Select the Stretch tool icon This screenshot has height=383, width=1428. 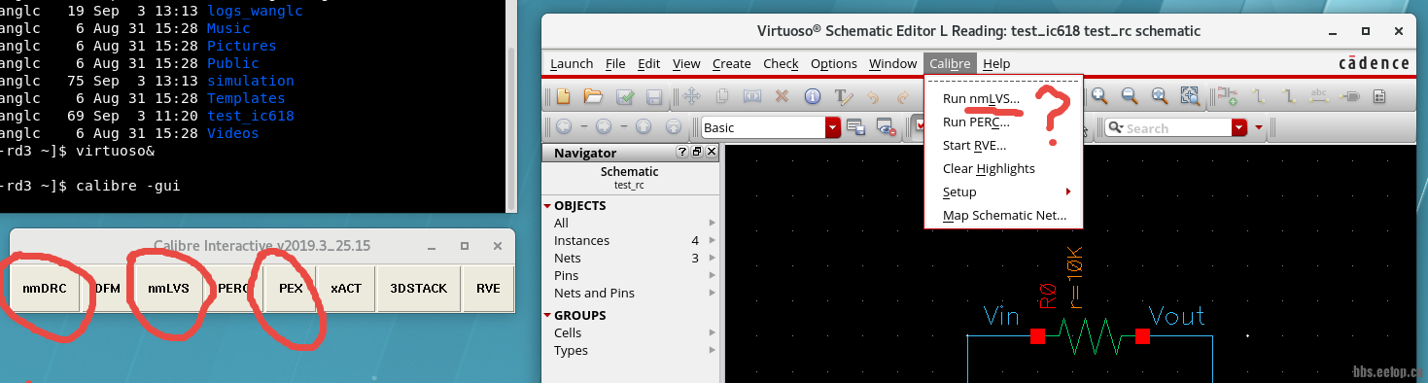click(x=751, y=96)
